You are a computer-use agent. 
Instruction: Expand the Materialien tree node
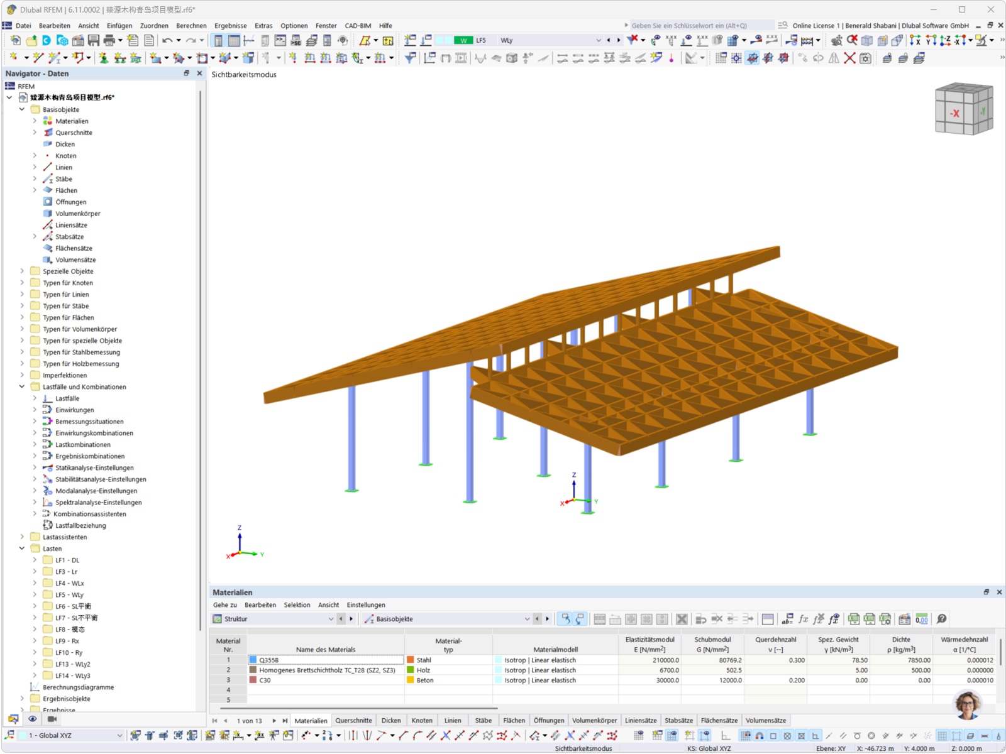tap(35, 121)
